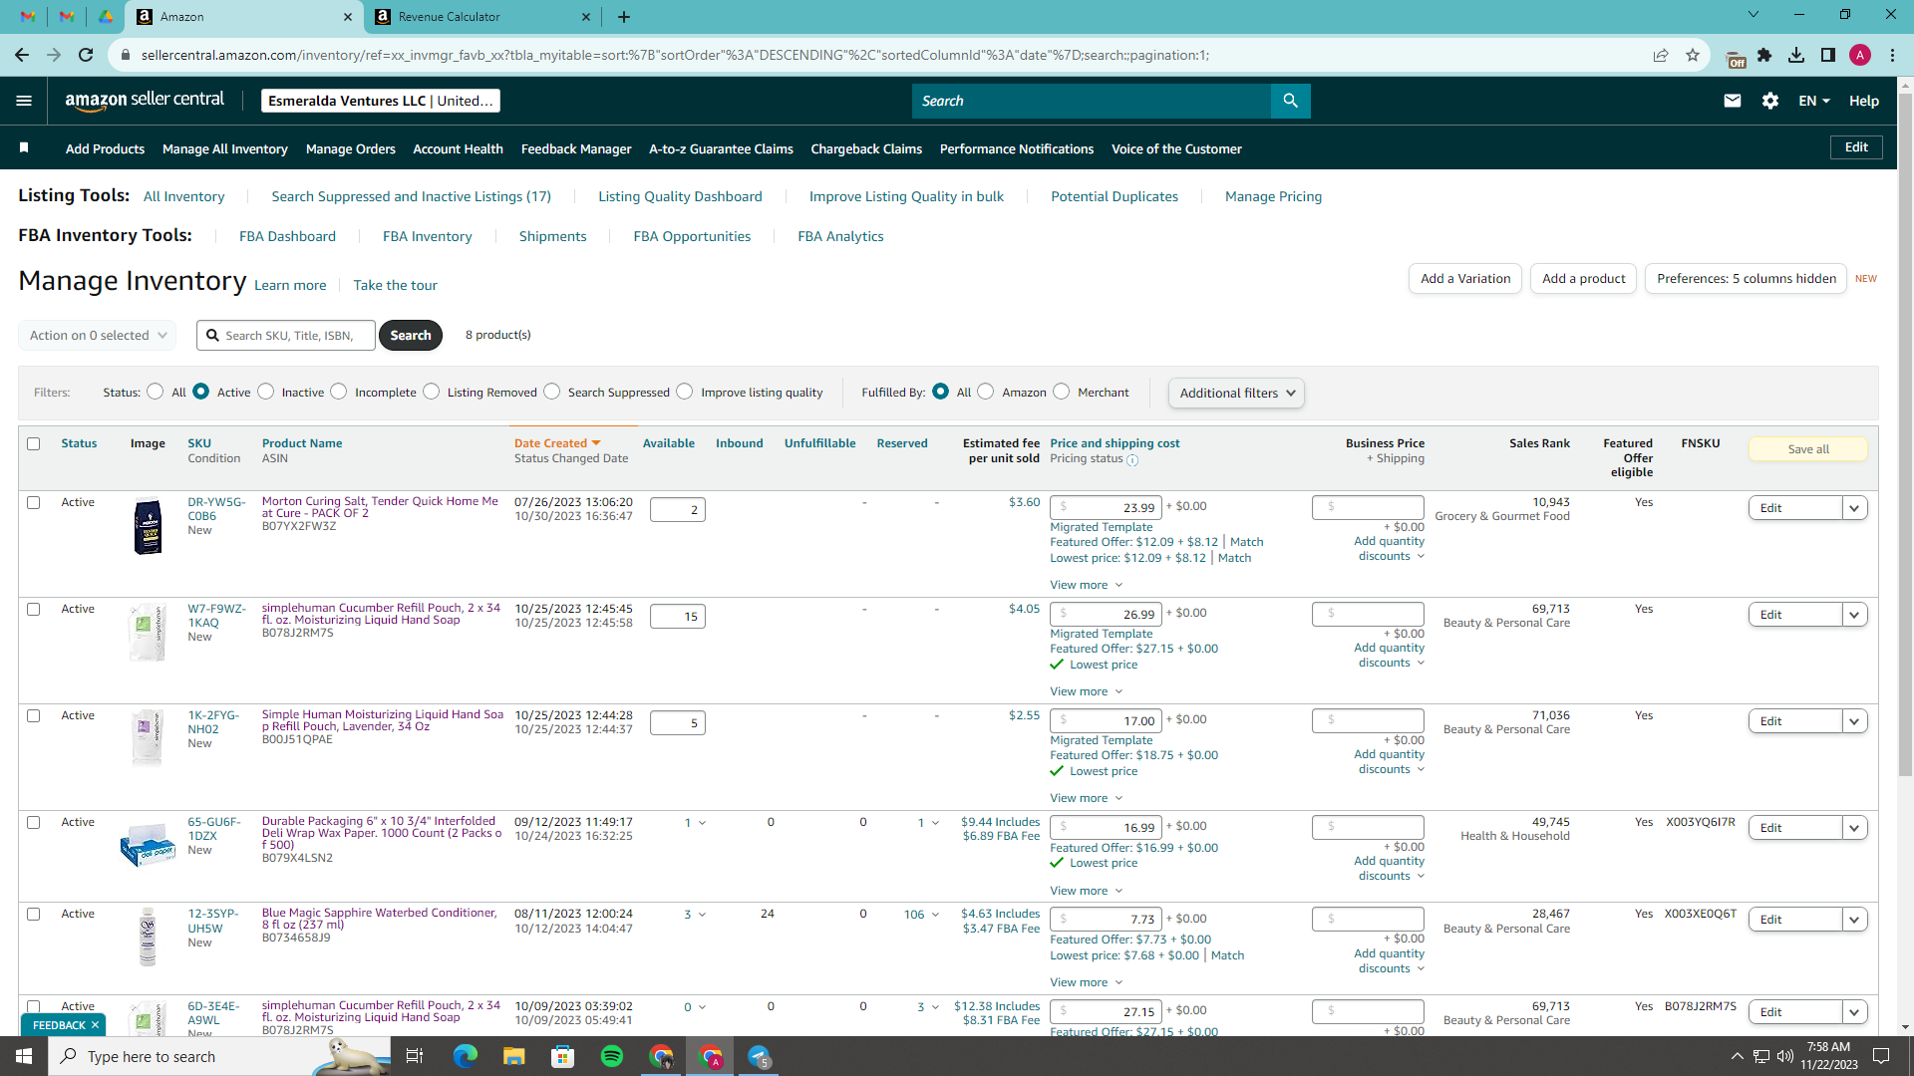Close the Feedback widget
Viewport: 1914px width, 1076px height.
click(x=96, y=1025)
